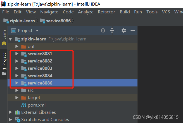The width and height of the screenshot is (183, 123).
Task: Open the VCS menu
Action: (166, 12)
